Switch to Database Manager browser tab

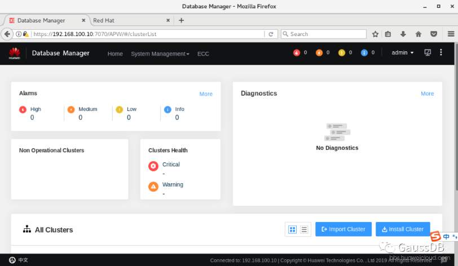[46, 20]
